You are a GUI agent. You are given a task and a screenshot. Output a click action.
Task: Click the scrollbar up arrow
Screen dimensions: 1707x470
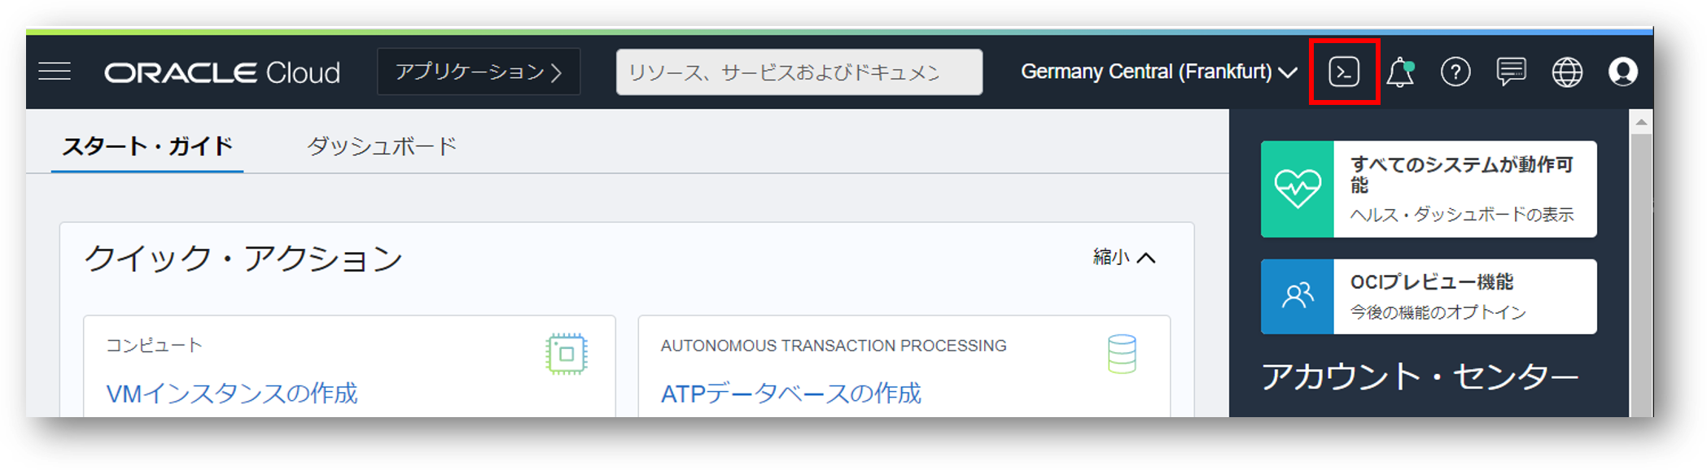tap(1641, 122)
